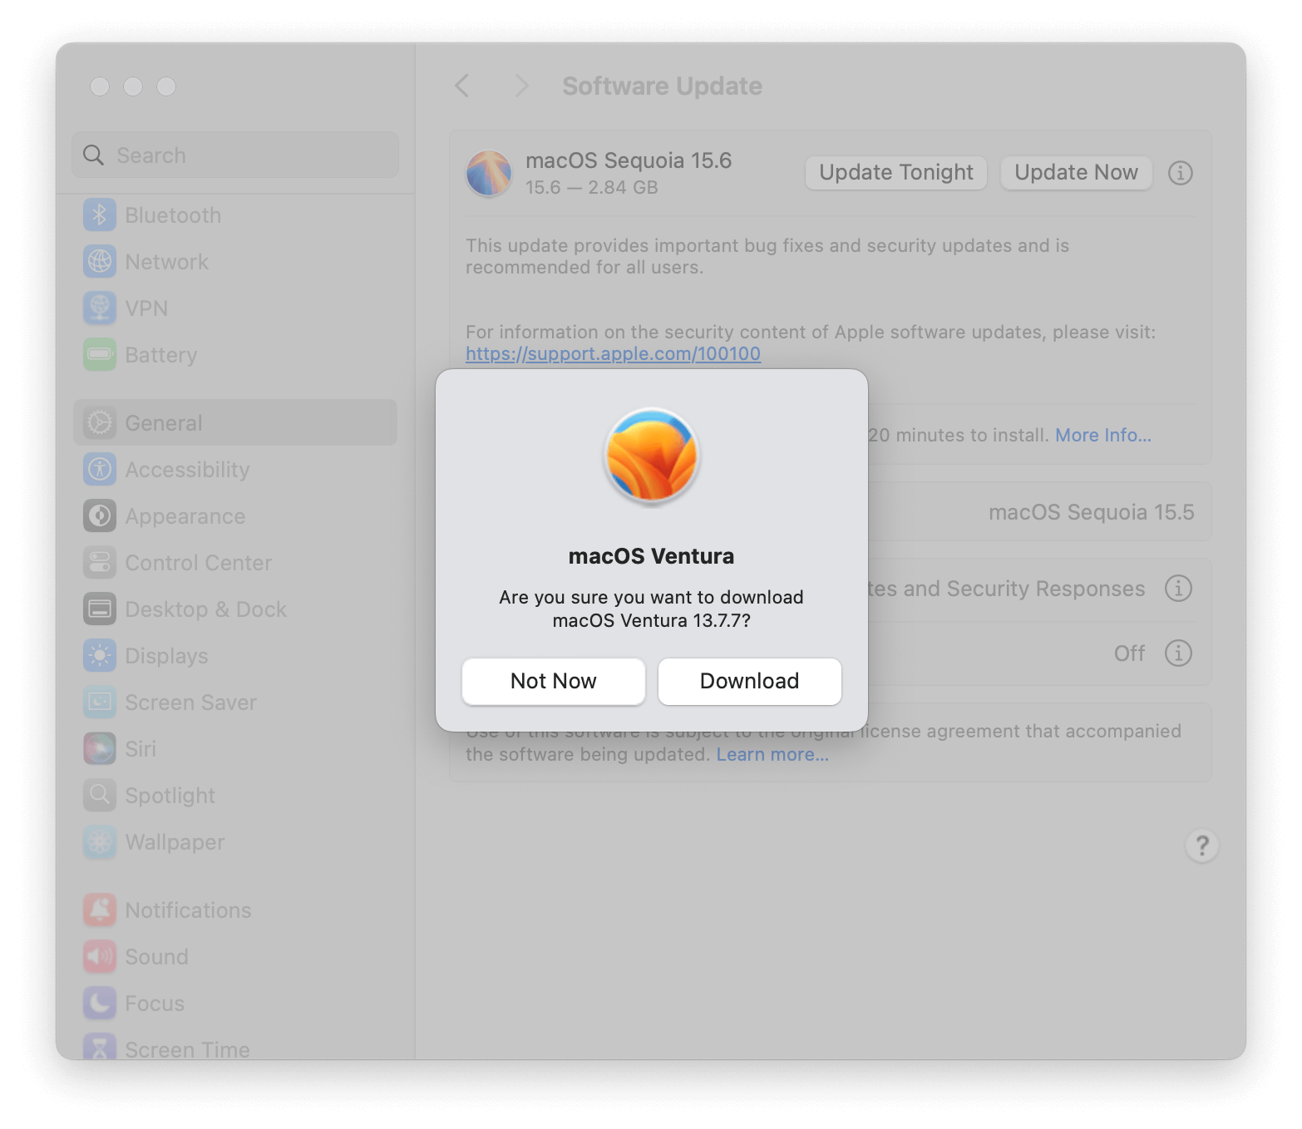Open Accessibility settings label
The width and height of the screenshot is (1302, 1129).
[x=187, y=470]
